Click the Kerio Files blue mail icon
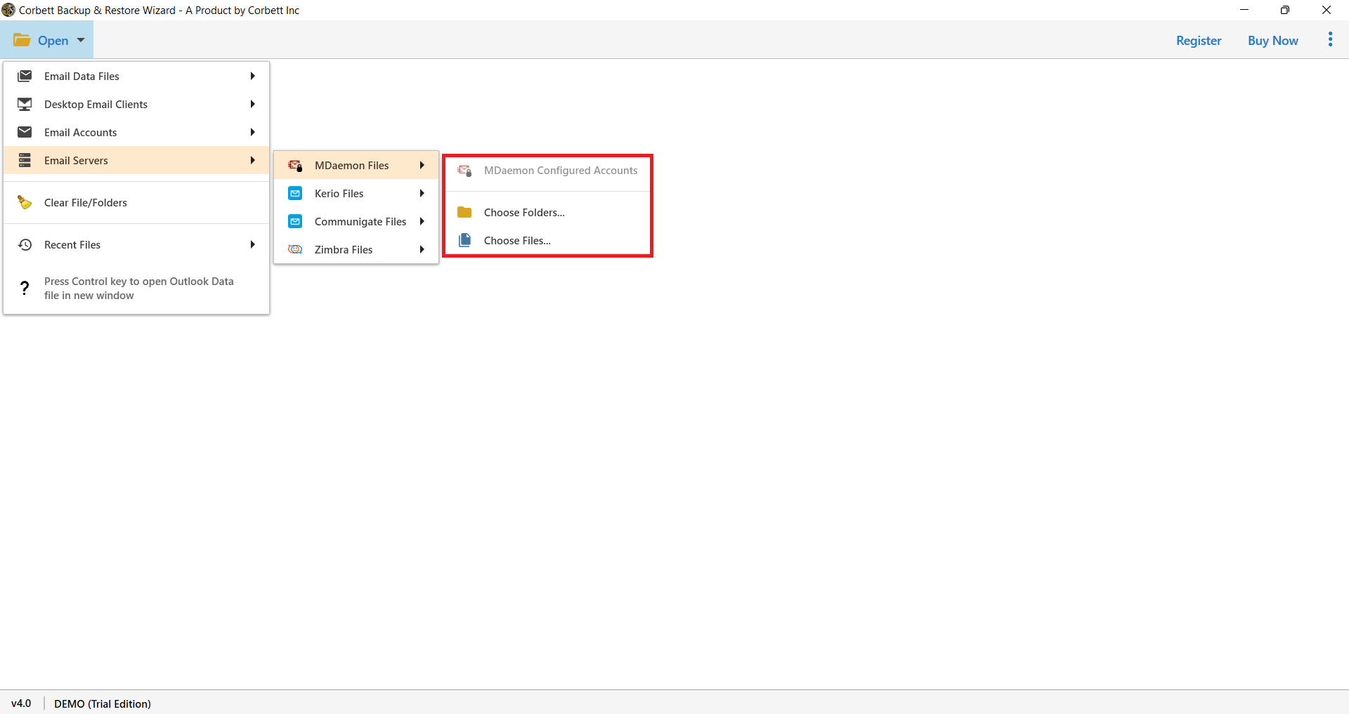Screen dimensions: 1349x714 295,194
